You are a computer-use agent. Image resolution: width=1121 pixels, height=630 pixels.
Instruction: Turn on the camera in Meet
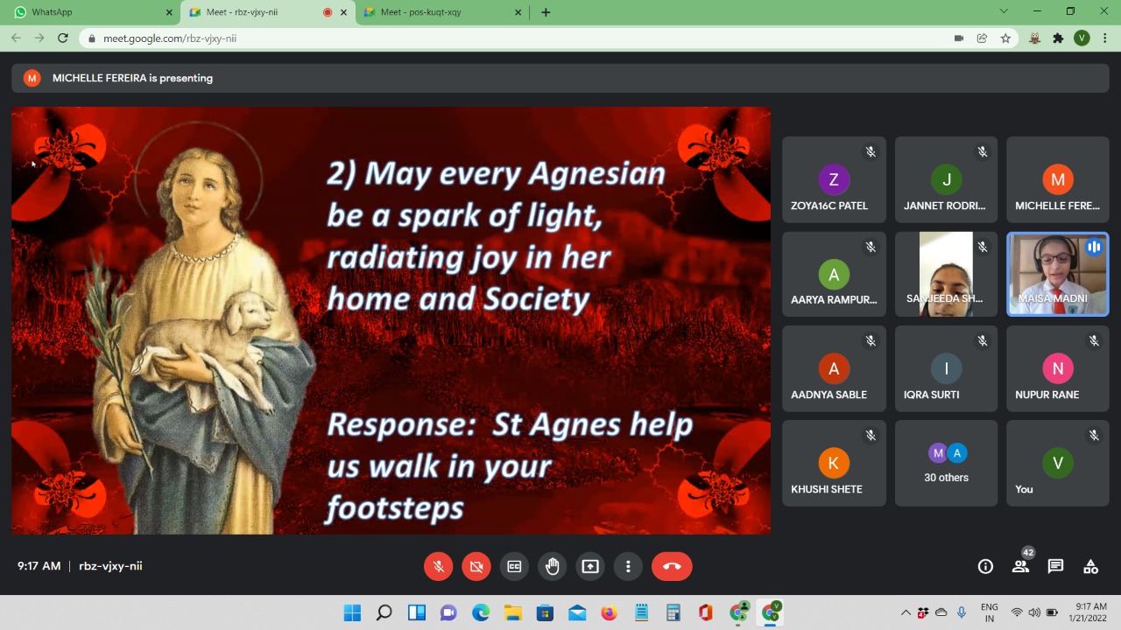[x=476, y=566]
